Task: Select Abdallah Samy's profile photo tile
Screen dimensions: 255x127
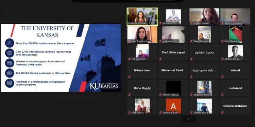Action: click(204, 88)
